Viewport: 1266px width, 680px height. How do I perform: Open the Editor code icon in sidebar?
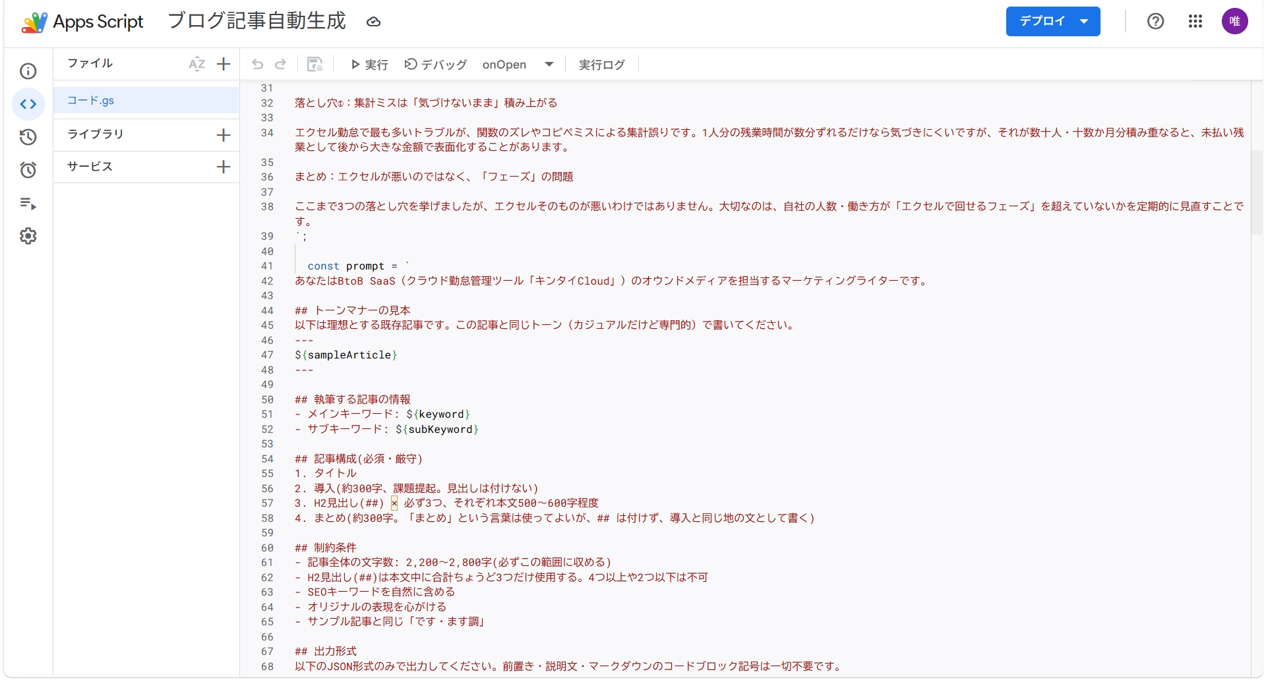(x=28, y=104)
